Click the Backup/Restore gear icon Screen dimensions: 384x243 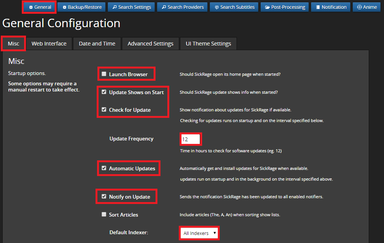coord(65,7)
